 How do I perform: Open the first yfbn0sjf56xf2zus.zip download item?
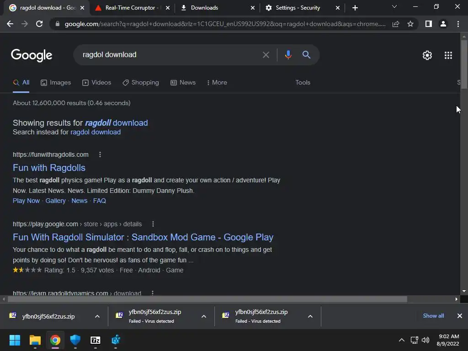(48, 316)
